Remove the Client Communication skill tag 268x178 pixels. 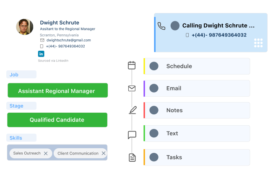104,153
